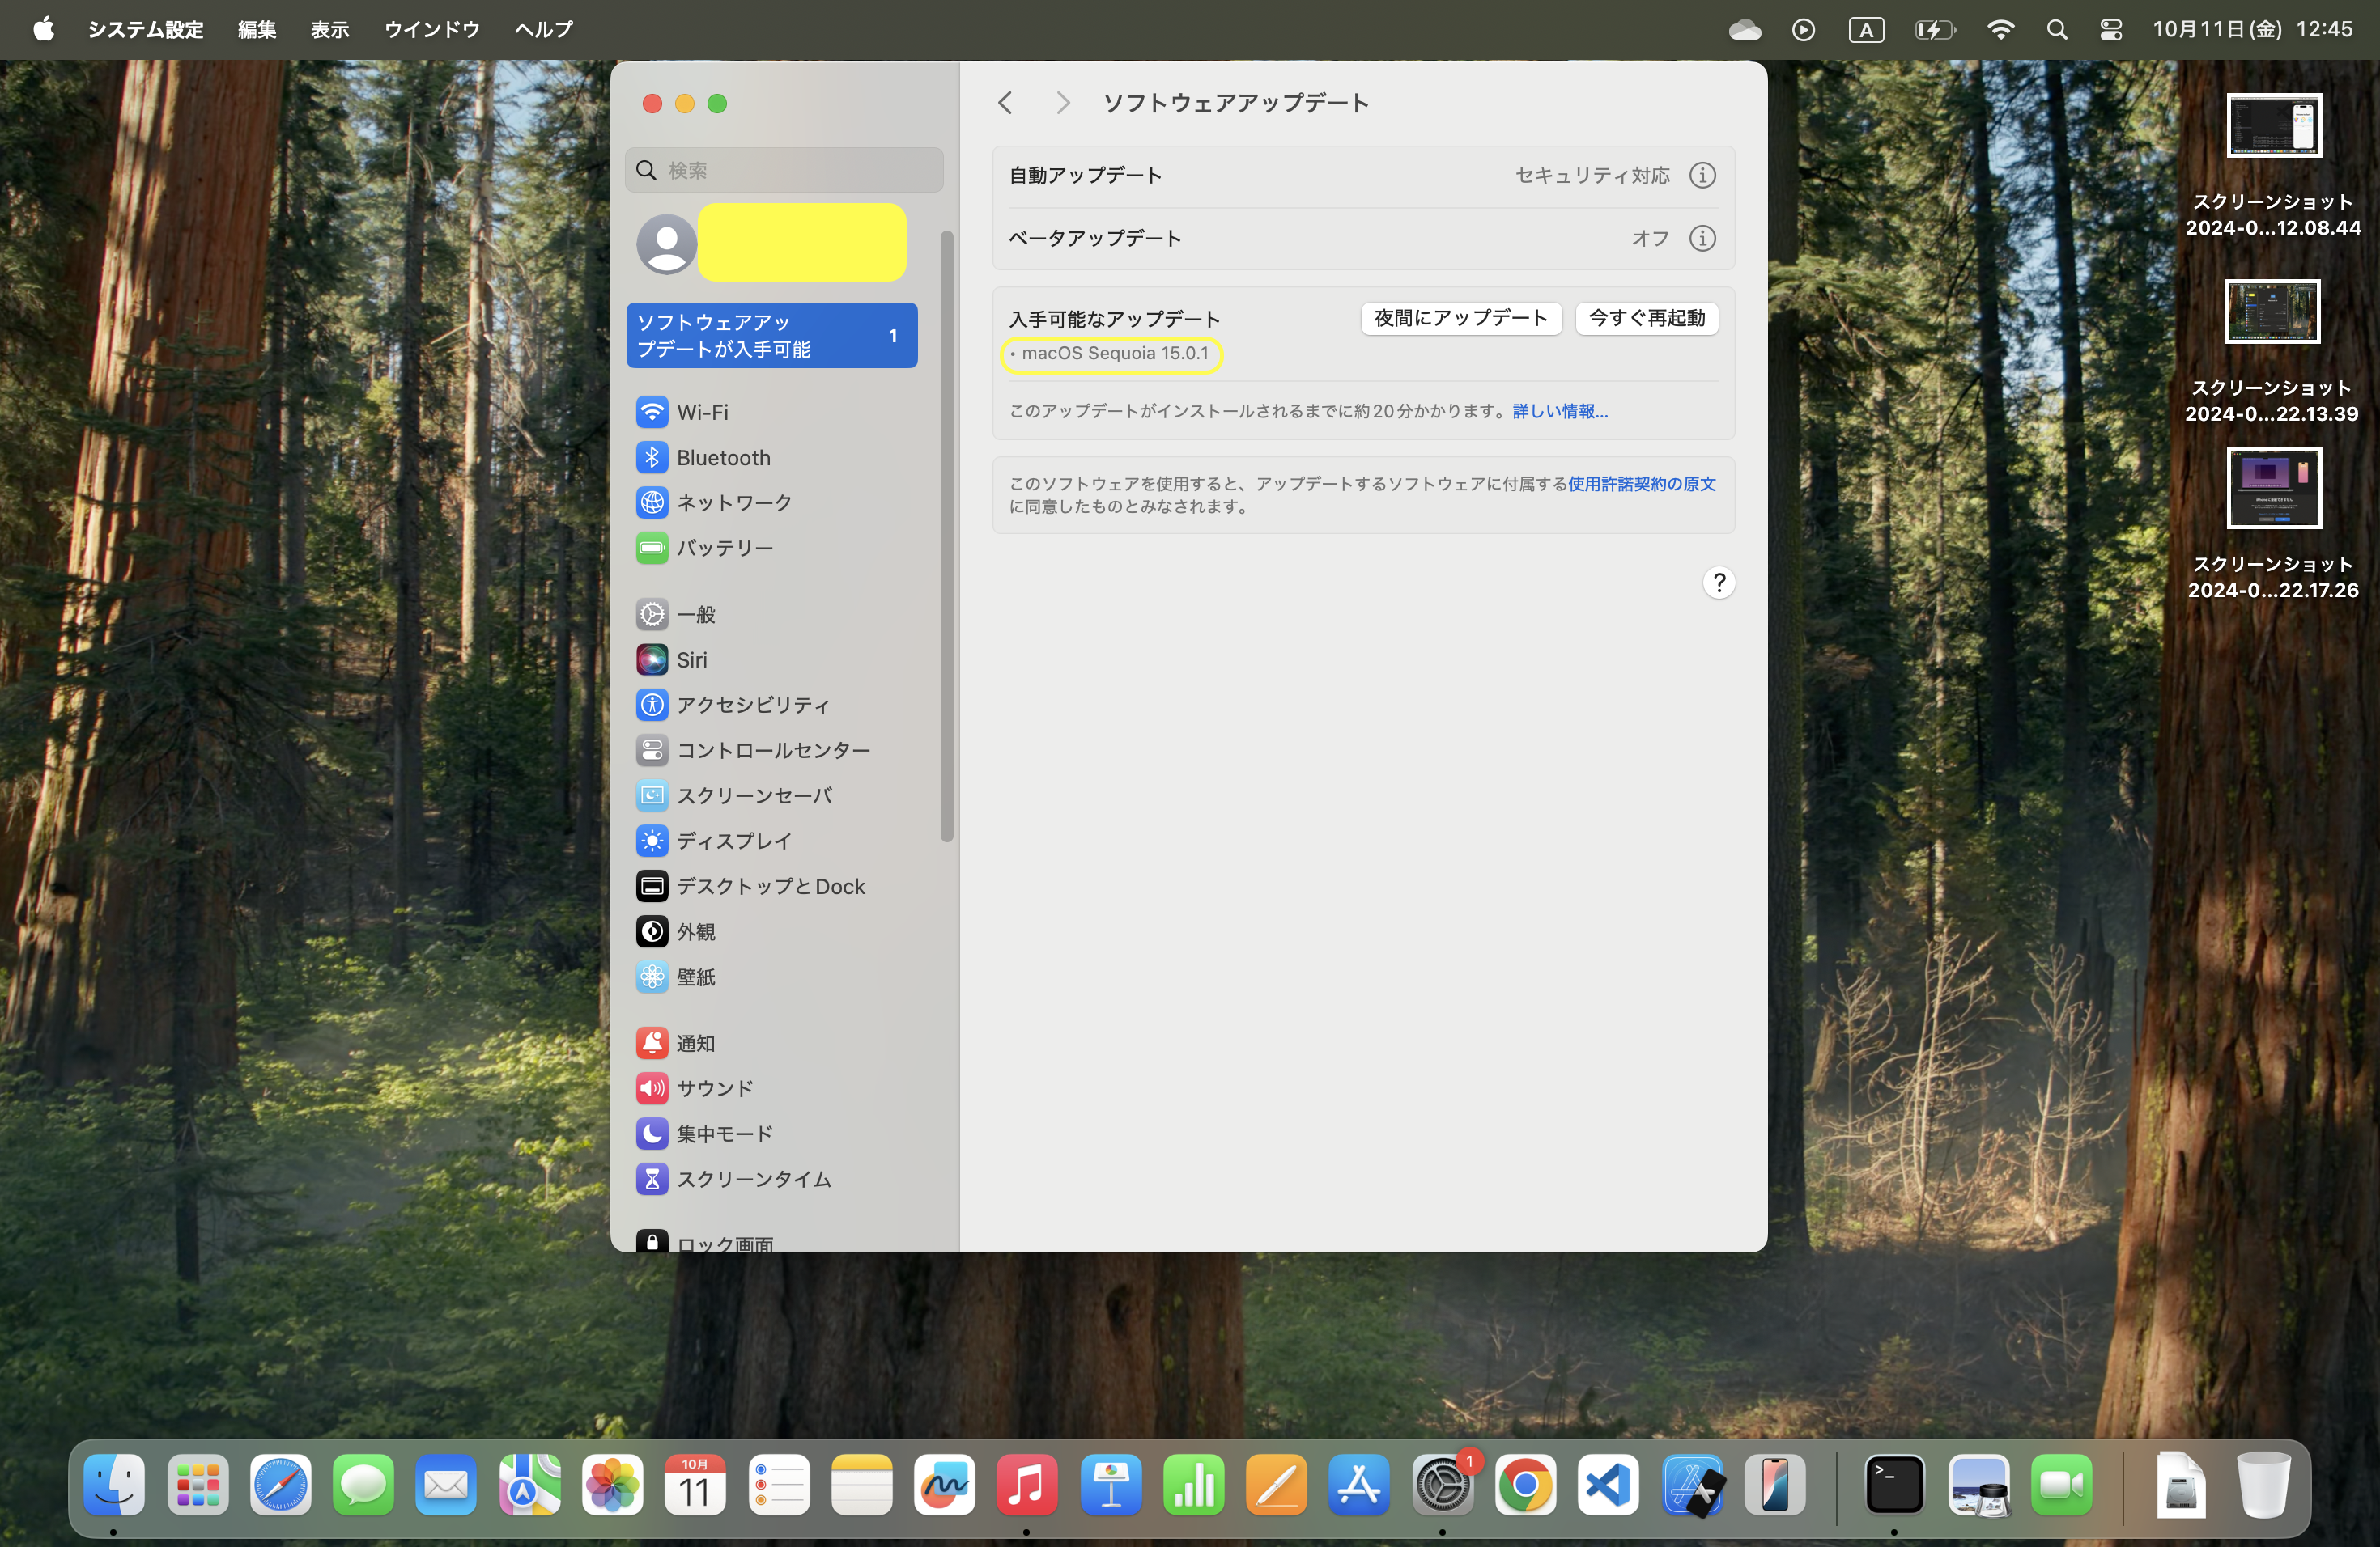Open Control Center in menu bar
This screenshot has width=2380, height=1547.
point(2110,29)
